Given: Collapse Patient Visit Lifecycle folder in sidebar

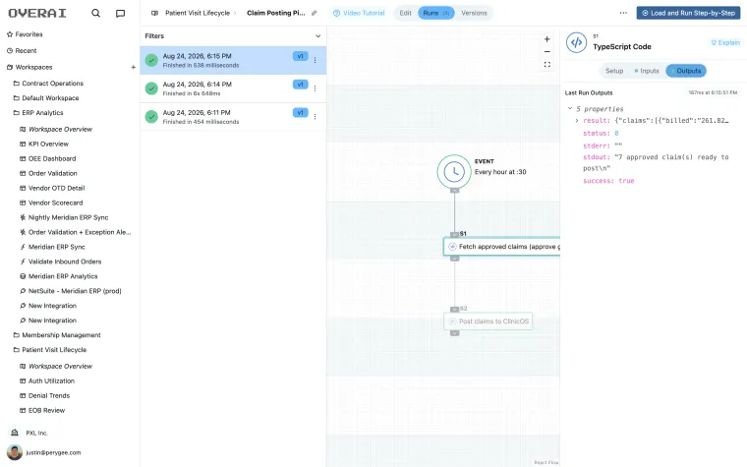Looking at the screenshot, I should [x=50, y=350].
